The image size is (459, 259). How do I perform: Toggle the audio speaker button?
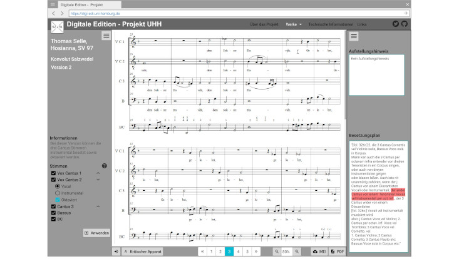click(x=116, y=251)
